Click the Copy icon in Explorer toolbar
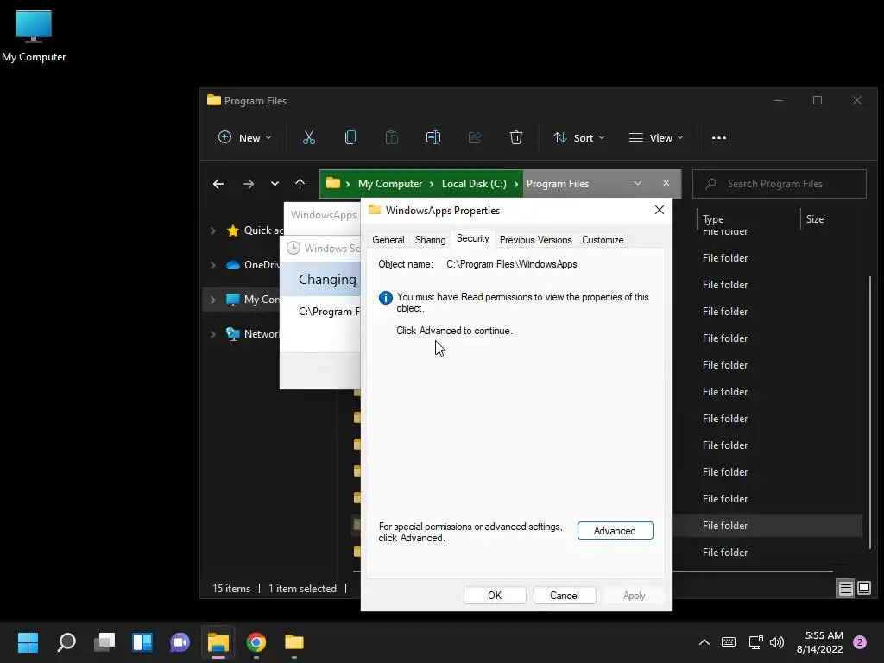Viewport: 884px width, 663px height. point(350,137)
